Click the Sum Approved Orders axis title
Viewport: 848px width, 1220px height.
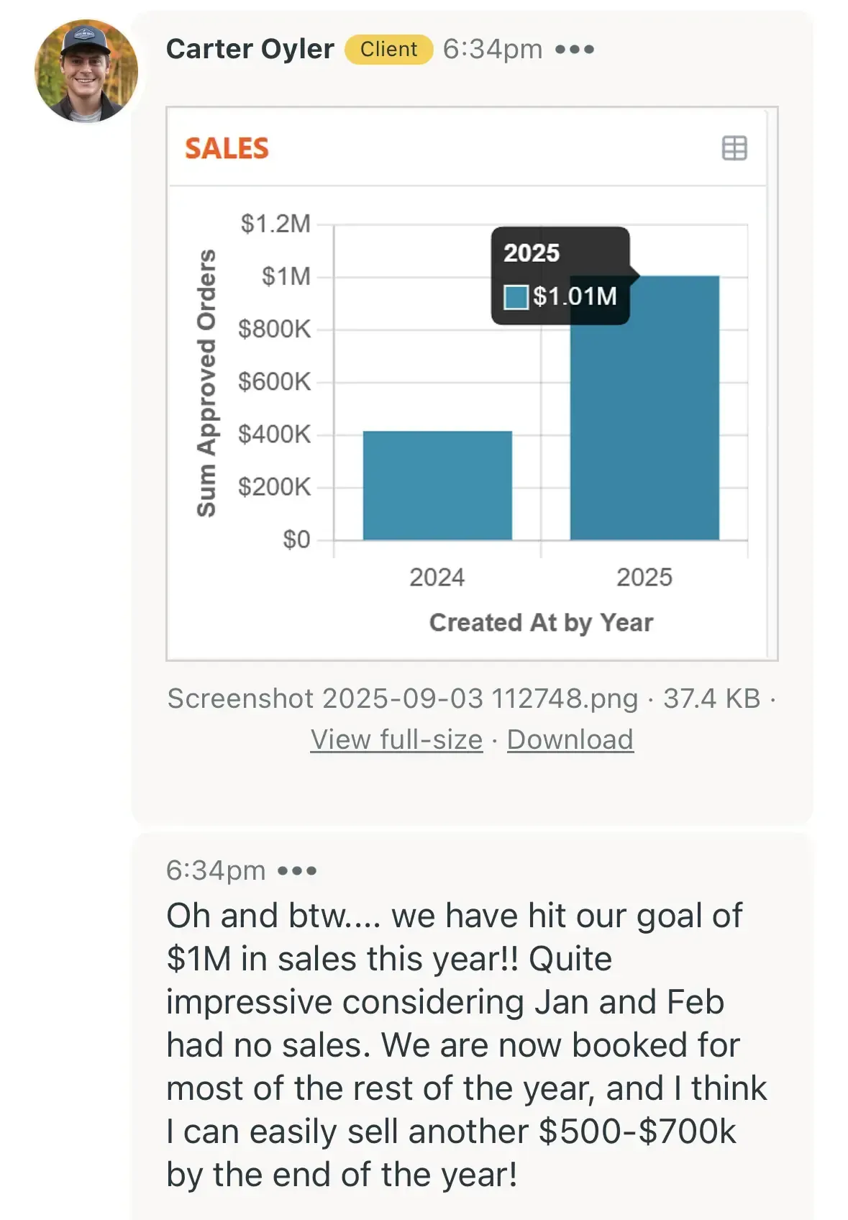pyautogui.click(x=206, y=383)
